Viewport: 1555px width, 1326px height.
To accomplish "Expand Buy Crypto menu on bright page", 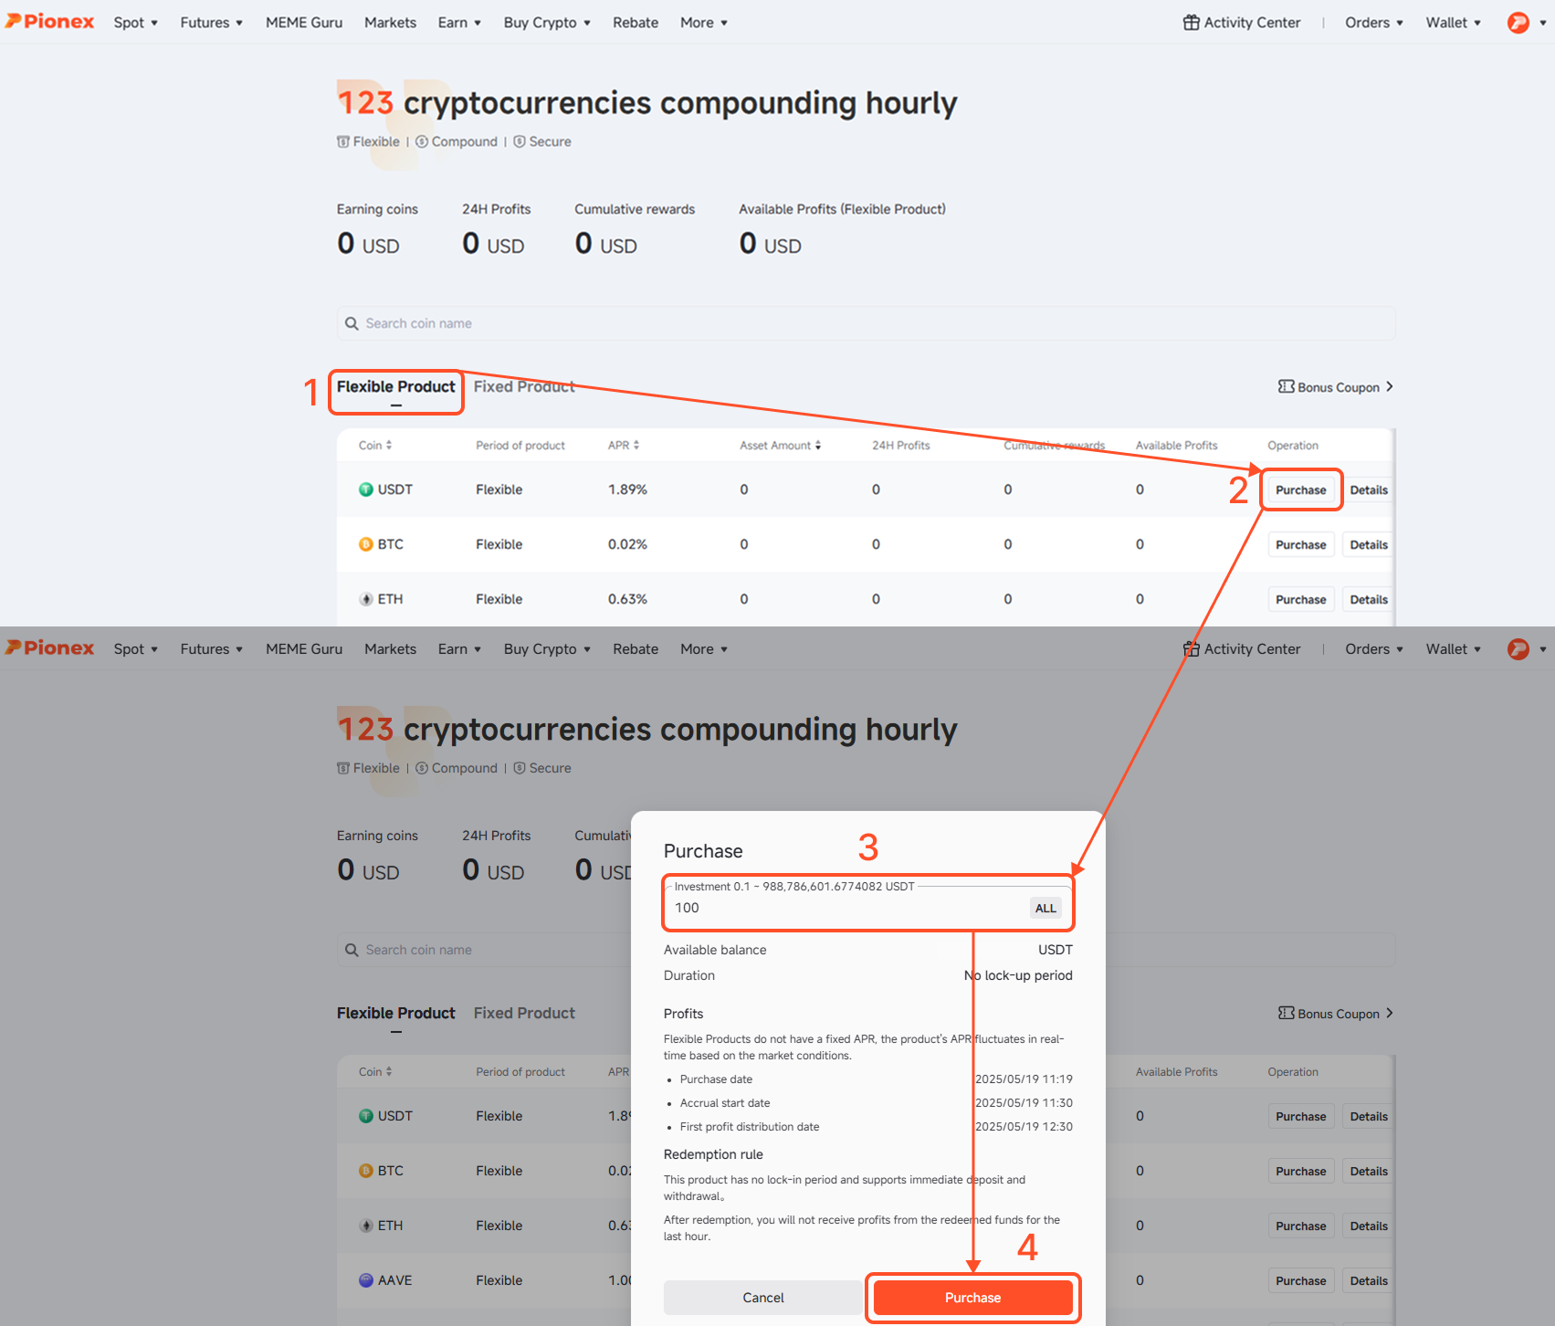I will click(547, 23).
